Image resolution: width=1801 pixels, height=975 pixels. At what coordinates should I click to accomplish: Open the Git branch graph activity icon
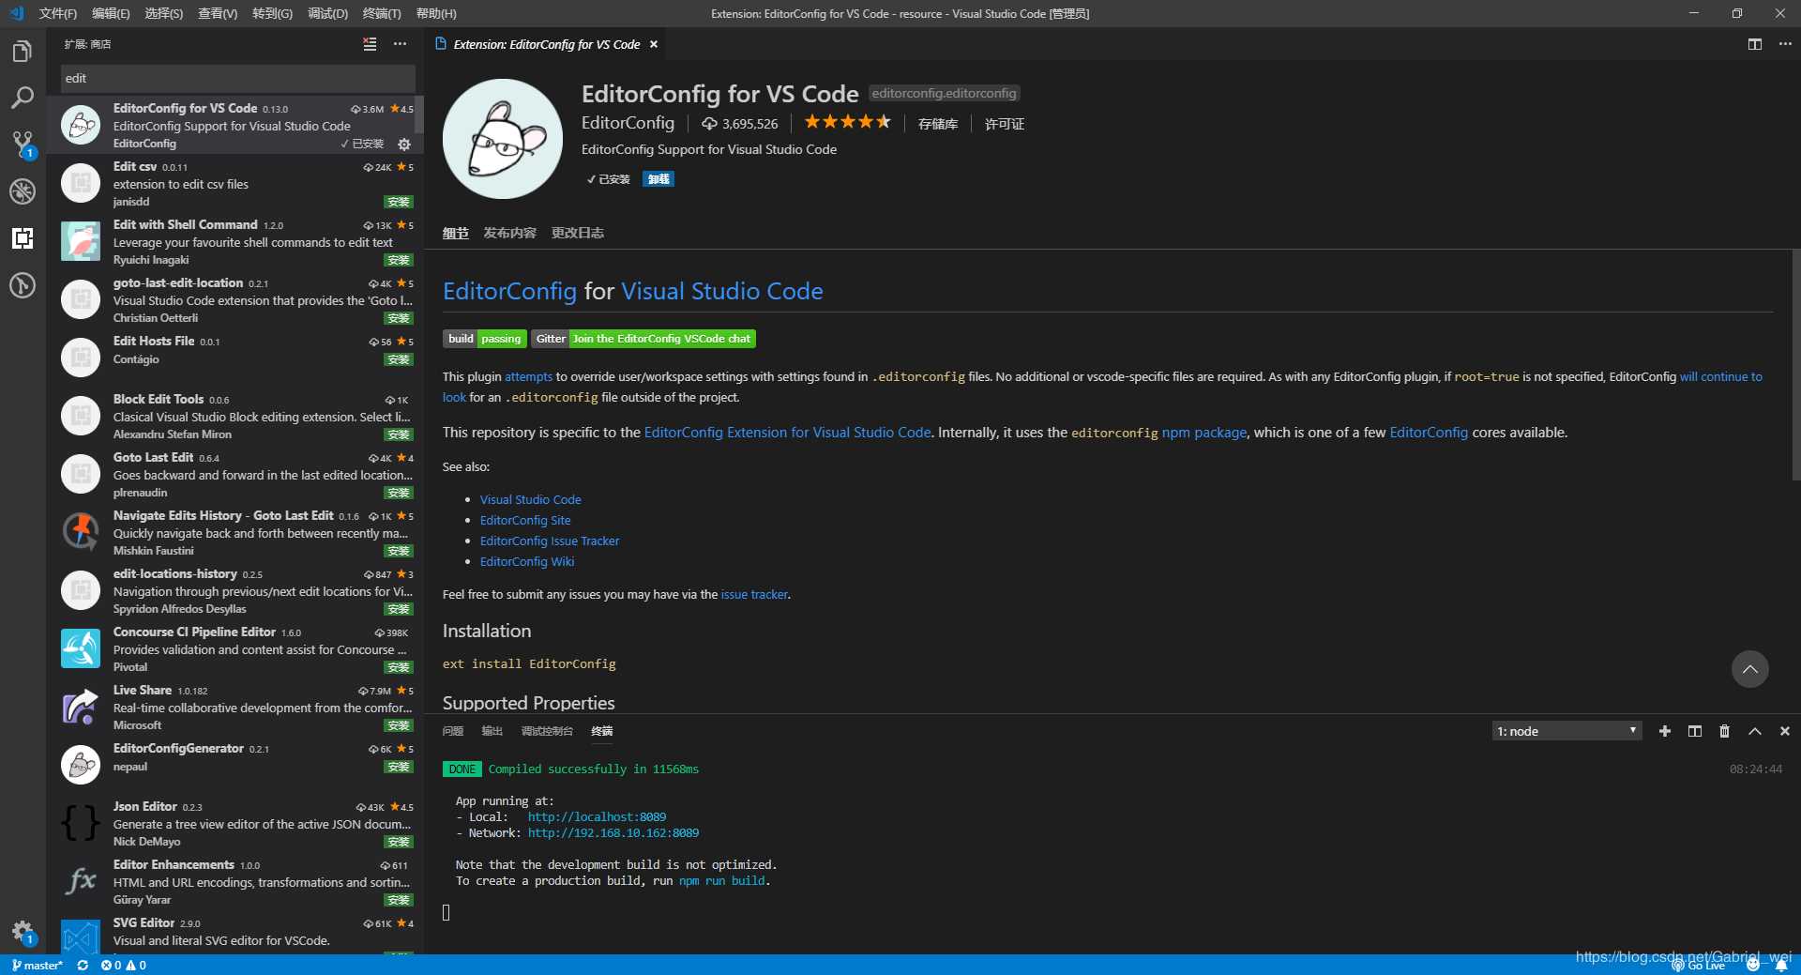(x=23, y=285)
